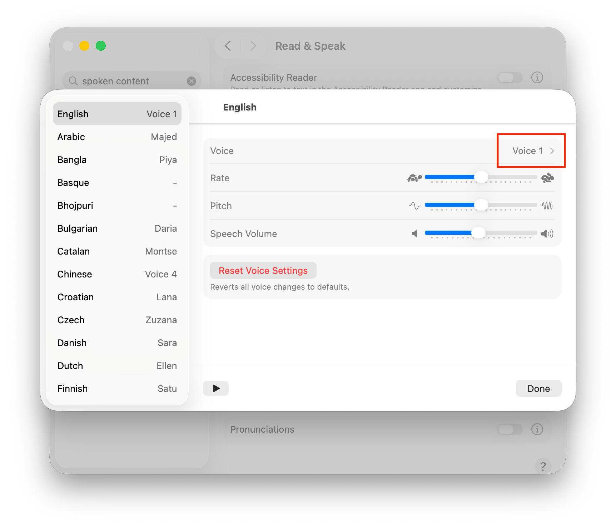Click the info icon next to Accessibility Reader
This screenshot has width=616, height=527.
(x=537, y=77)
